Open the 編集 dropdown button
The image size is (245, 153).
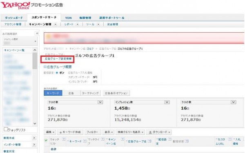tap(50, 132)
